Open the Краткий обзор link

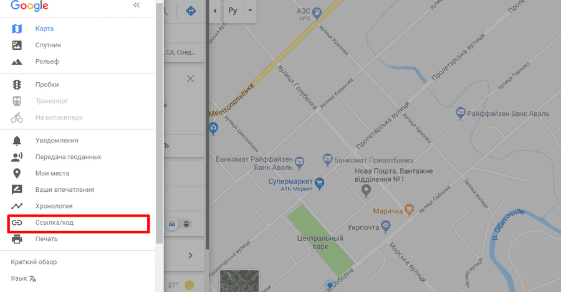[x=34, y=262]
